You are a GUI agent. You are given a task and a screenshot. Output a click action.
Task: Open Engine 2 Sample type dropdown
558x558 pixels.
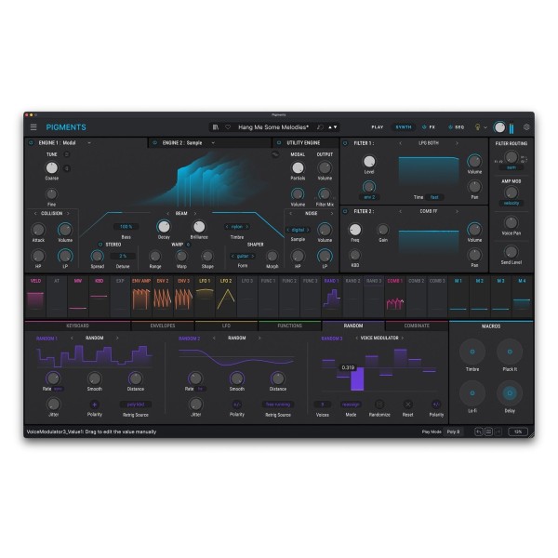point(213,142)
